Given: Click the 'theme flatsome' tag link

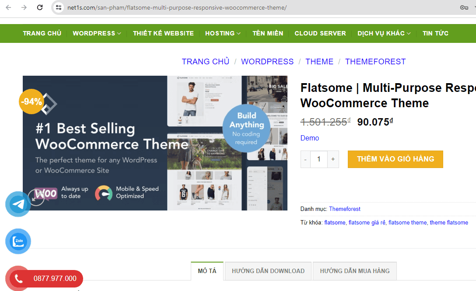Looking at the screenshot, I should [x=449, y=223].
